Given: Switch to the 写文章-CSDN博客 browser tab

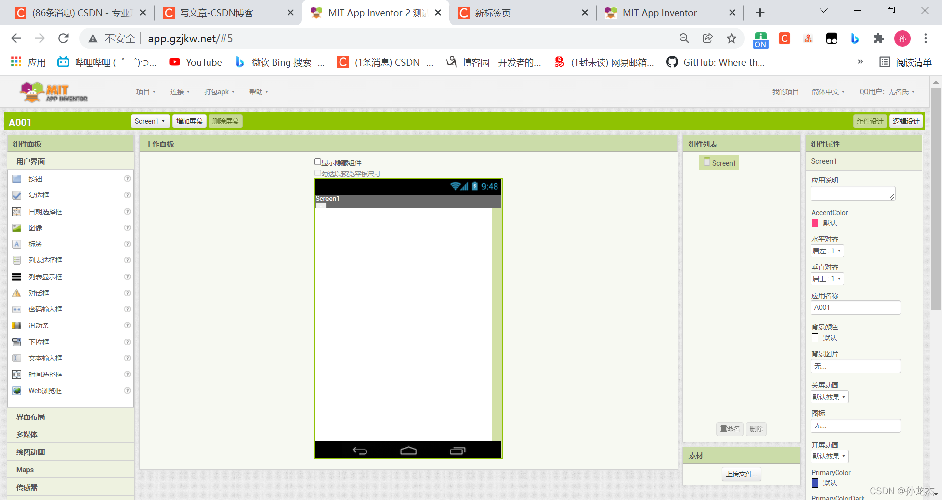Looking at the screenshot, I should tap(228, 13).
